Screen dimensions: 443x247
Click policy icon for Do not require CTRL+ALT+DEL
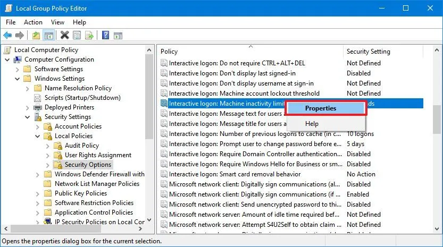pos(164,63)
